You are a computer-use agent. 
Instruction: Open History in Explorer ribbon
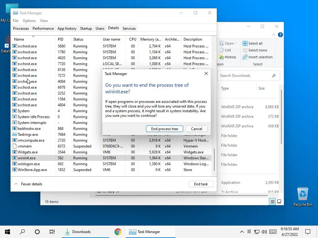click(x=228, y=57)
